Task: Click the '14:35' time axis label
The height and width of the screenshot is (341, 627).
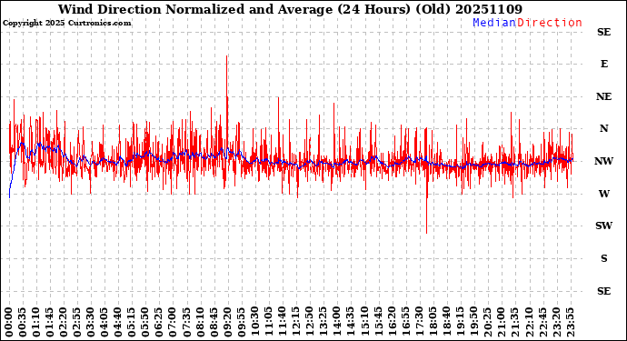Action: click(350, 322)
